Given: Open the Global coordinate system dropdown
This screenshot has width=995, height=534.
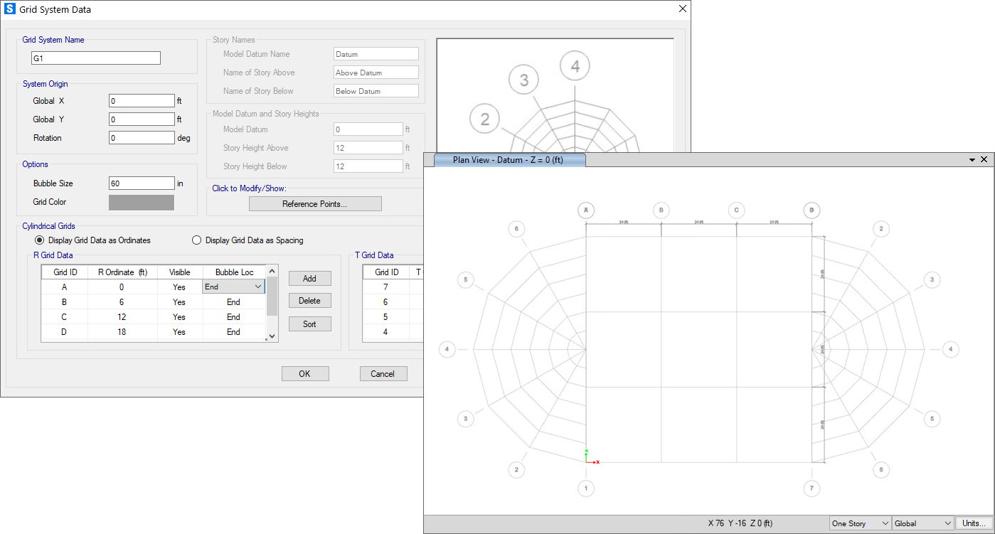Looking at the screenshot, I should pyautogui.click(x=922, y=523).
